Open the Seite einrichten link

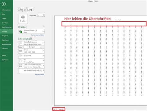pos(39,75)
